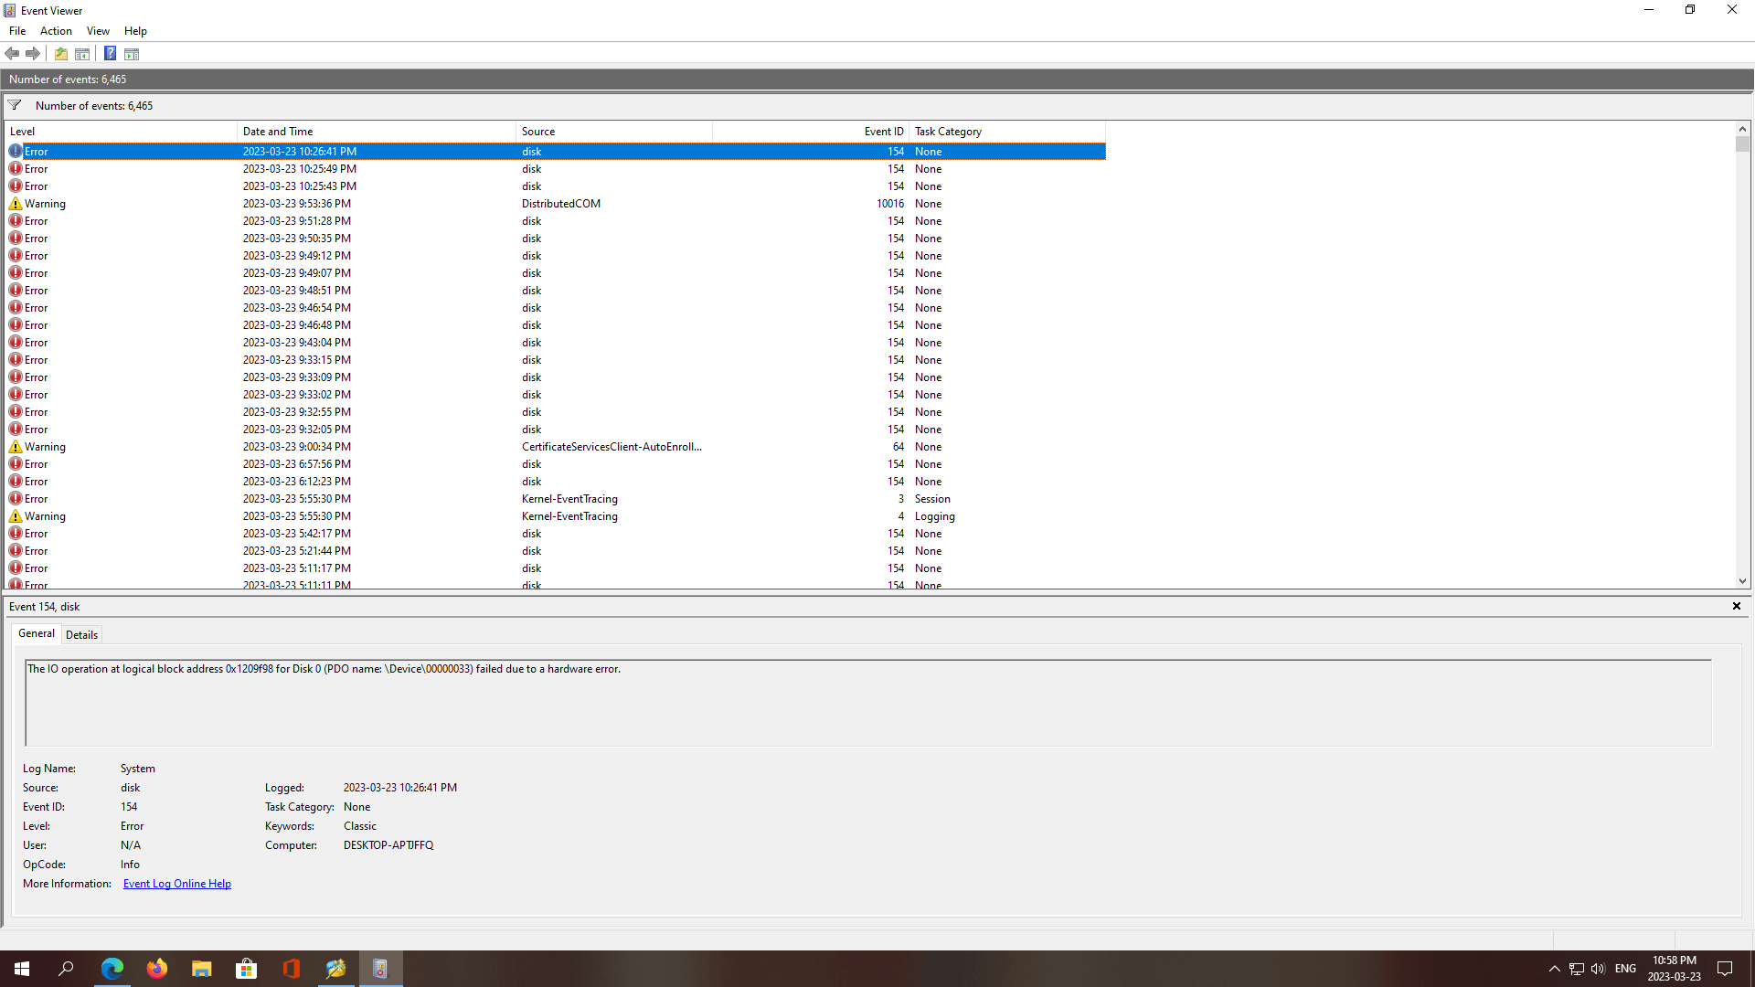The width and height of the screenshot is (1755, 987).
Task: Sort by the Source column header
Action: (x=614, y=132)
